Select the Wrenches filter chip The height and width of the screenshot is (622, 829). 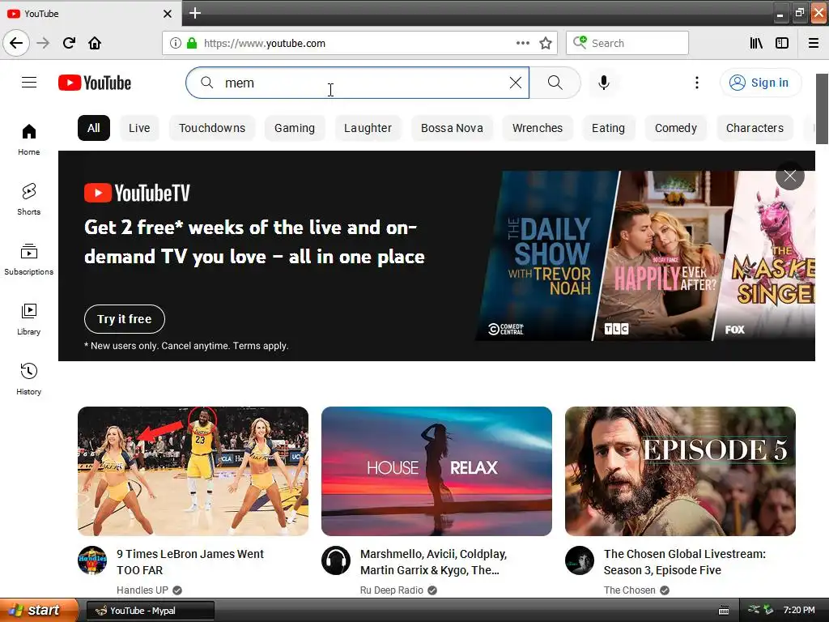tap(538, 128)
